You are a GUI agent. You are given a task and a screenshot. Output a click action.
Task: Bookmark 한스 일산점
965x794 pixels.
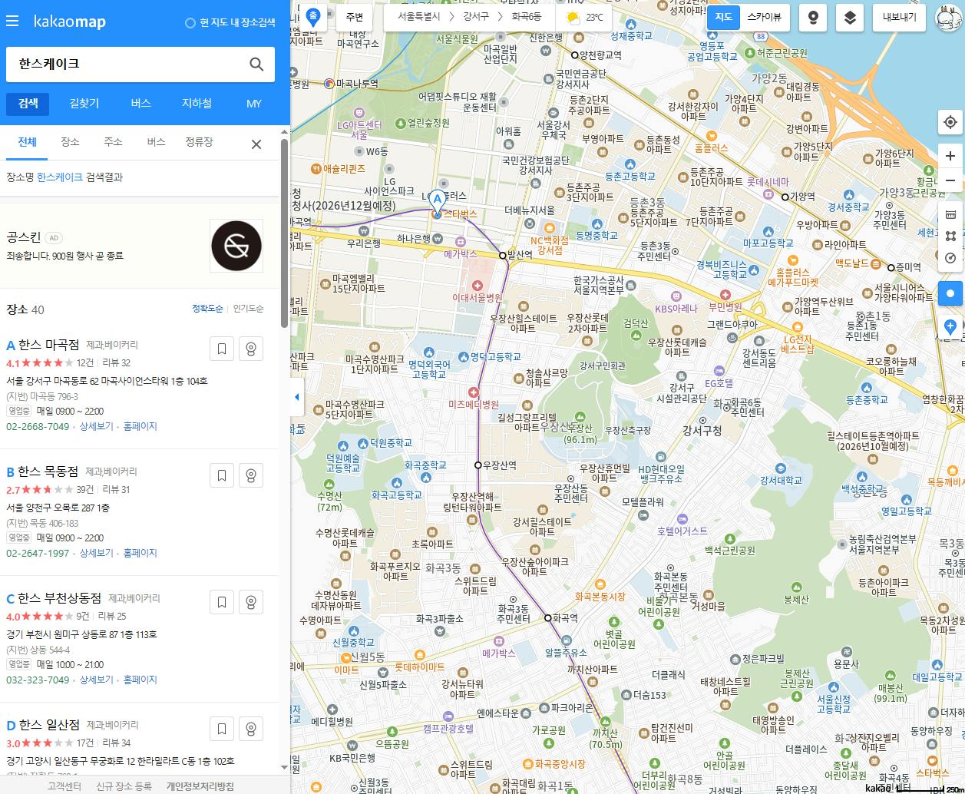point(222,729)
